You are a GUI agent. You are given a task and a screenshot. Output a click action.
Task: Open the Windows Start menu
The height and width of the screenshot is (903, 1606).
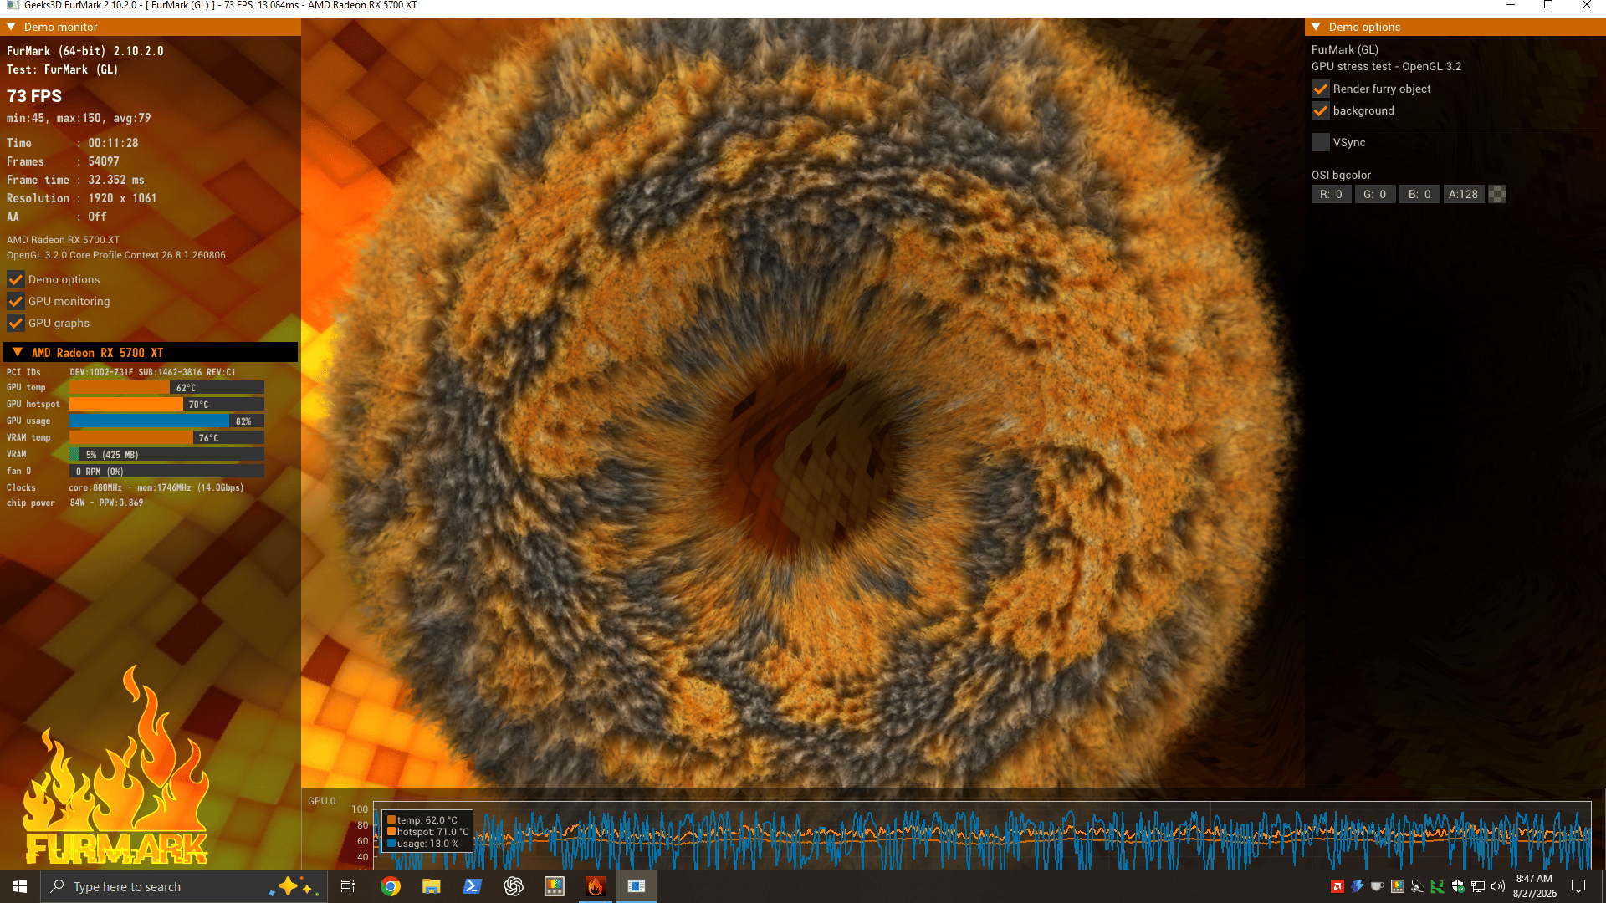click(x=20, y=886)
